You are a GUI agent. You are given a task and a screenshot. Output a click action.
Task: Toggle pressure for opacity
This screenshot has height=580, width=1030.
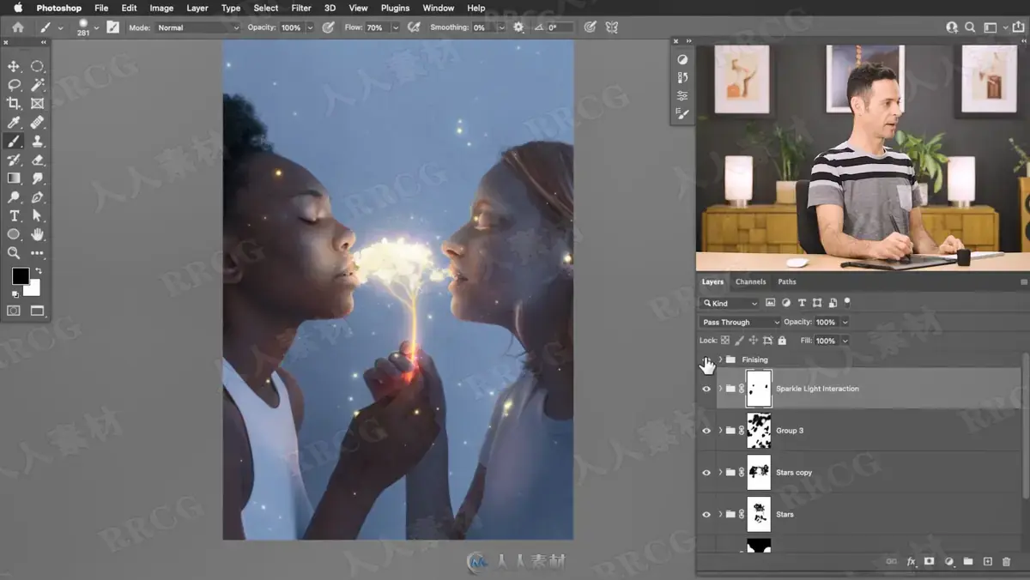coord(328,27)
